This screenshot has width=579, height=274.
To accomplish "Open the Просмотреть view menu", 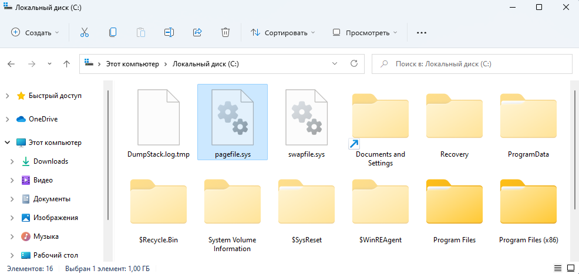I will (365, 33).
